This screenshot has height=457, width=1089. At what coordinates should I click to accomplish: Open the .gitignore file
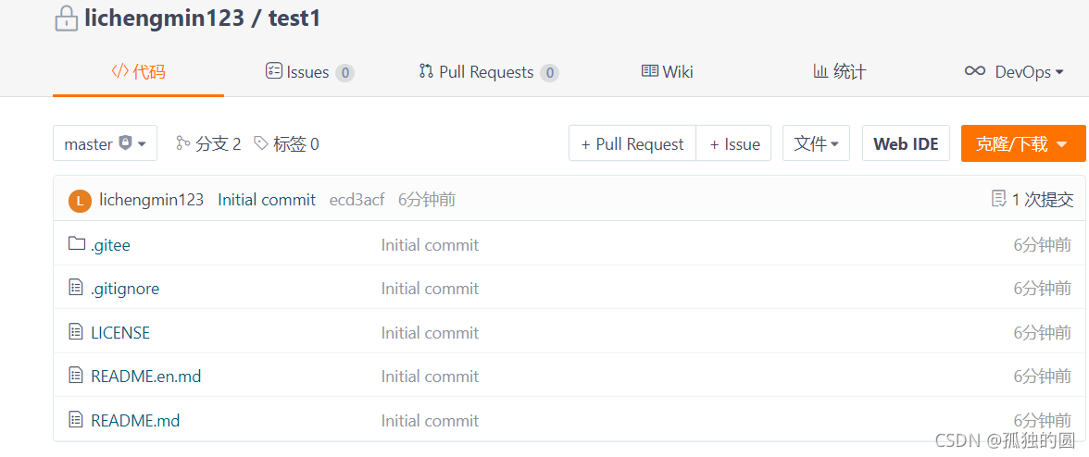pos(125,289)
